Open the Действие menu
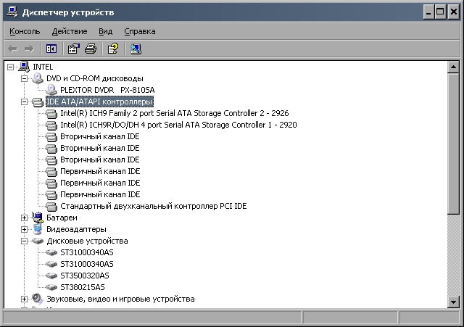Image resolution: width=464 pixels, height=327 pixels. pos(69,31)
